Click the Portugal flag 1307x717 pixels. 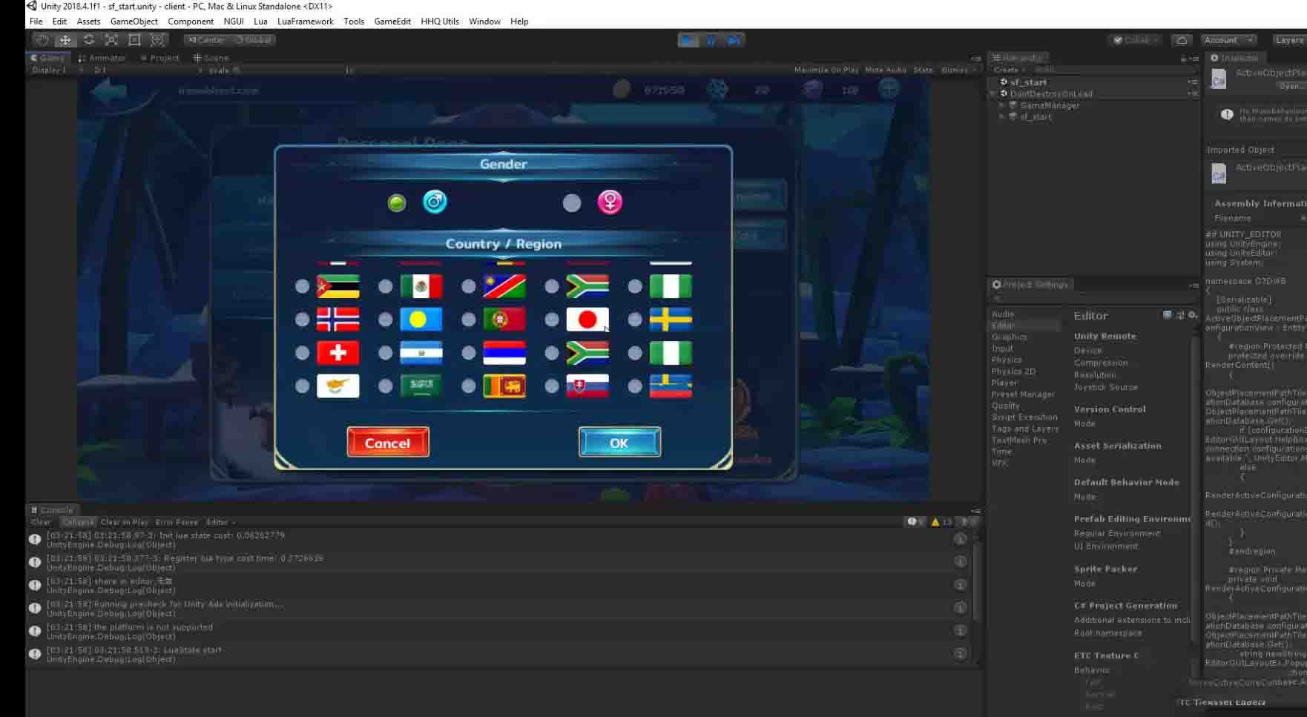[x=504, y=320]
